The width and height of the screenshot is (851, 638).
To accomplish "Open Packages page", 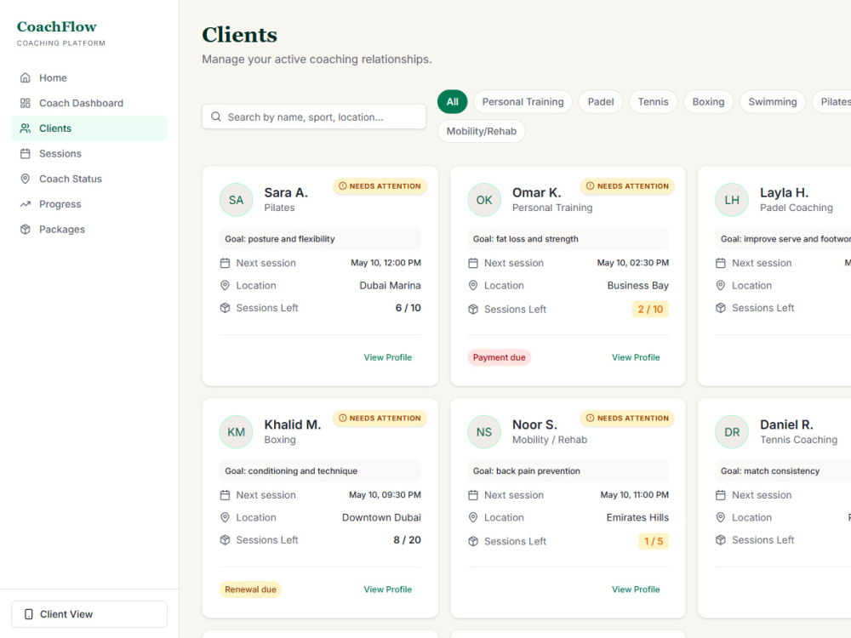I will coord(89,229).
